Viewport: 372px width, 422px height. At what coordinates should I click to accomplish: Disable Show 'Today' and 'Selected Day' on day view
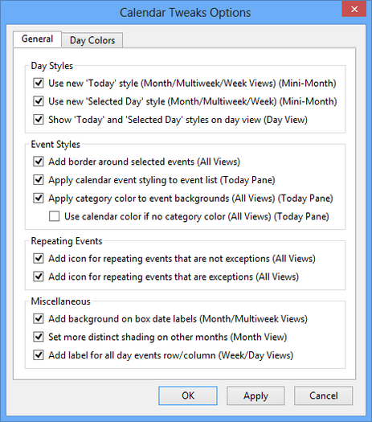(x=39, y=119)
